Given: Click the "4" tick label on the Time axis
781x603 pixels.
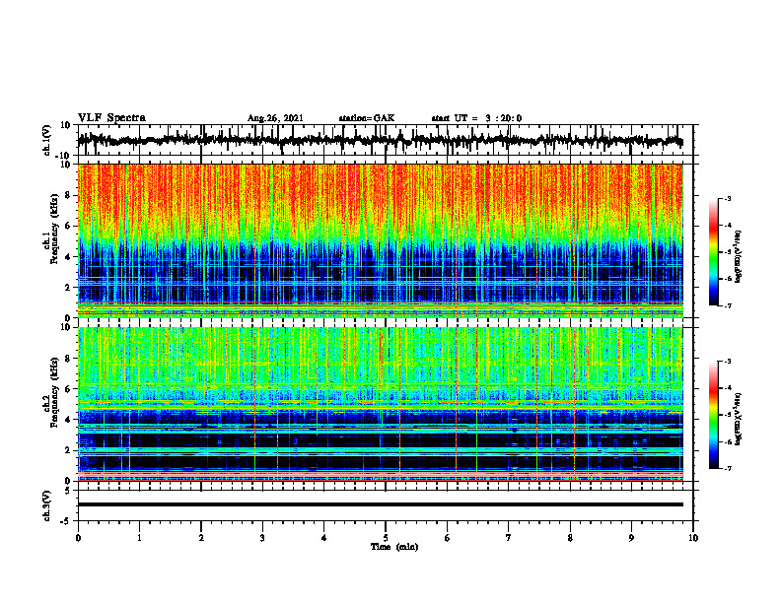Looking at the screenshot, I should click(324, 538).
